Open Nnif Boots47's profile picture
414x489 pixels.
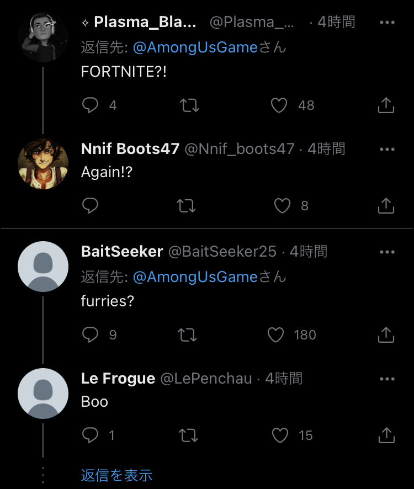43,164
